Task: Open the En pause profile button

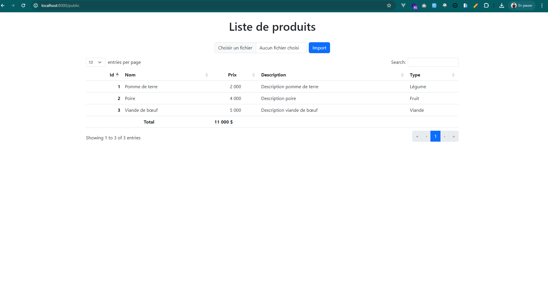Action: tap(522, 5)
